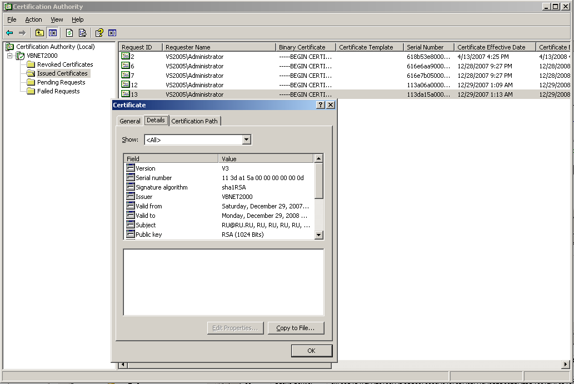Click the horizontal scroll right arrow

[x=566, y=364]
